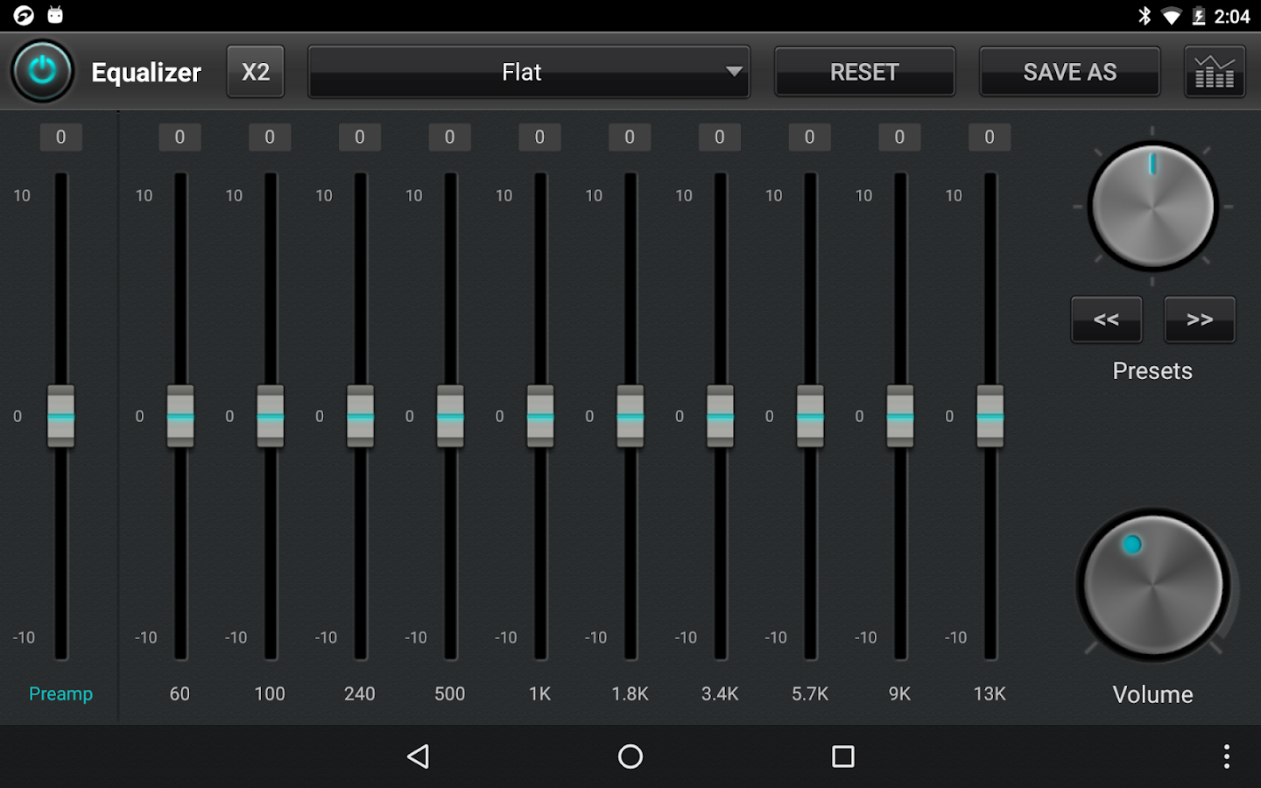Tap the Wi-Fi status icon
1261x788 pixels.
click(x=1171, y=16)
